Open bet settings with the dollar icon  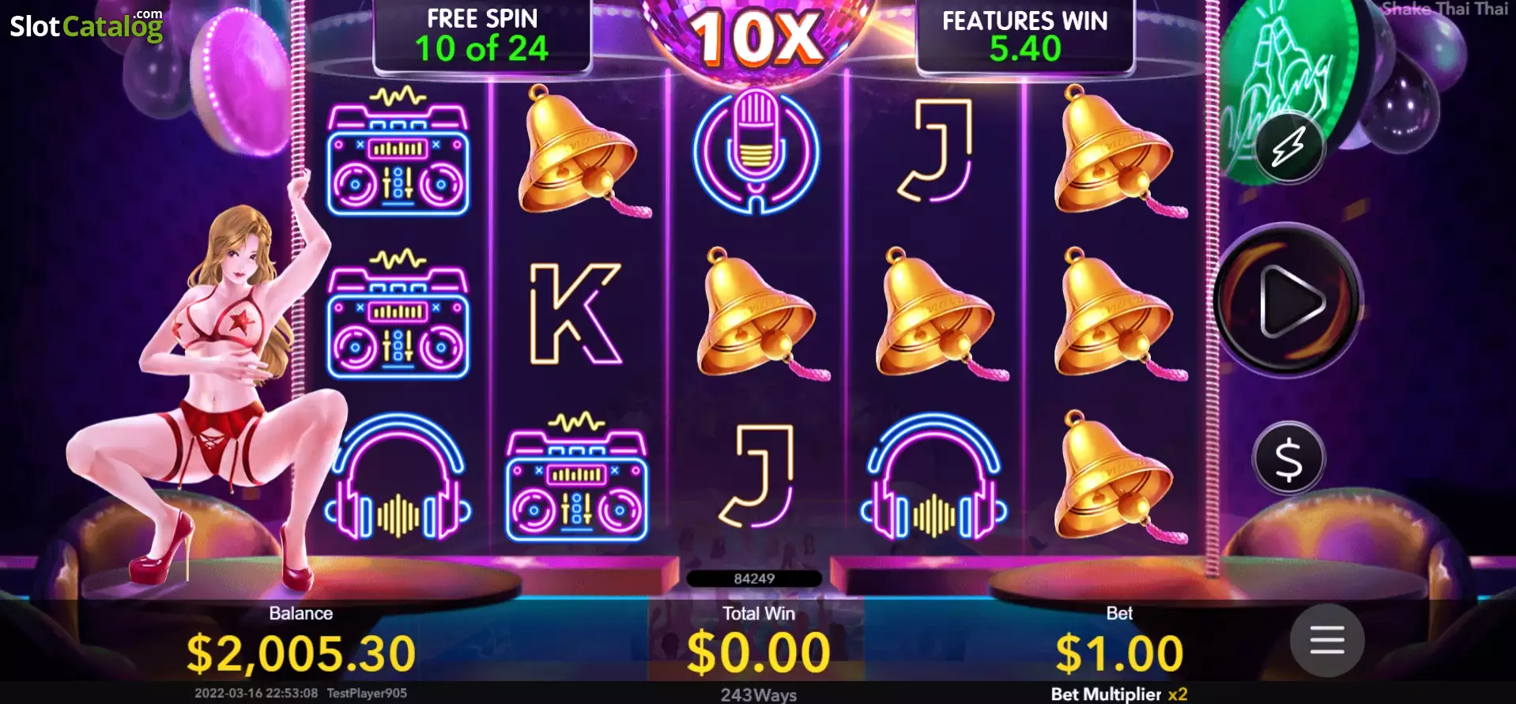(1288, 459)
